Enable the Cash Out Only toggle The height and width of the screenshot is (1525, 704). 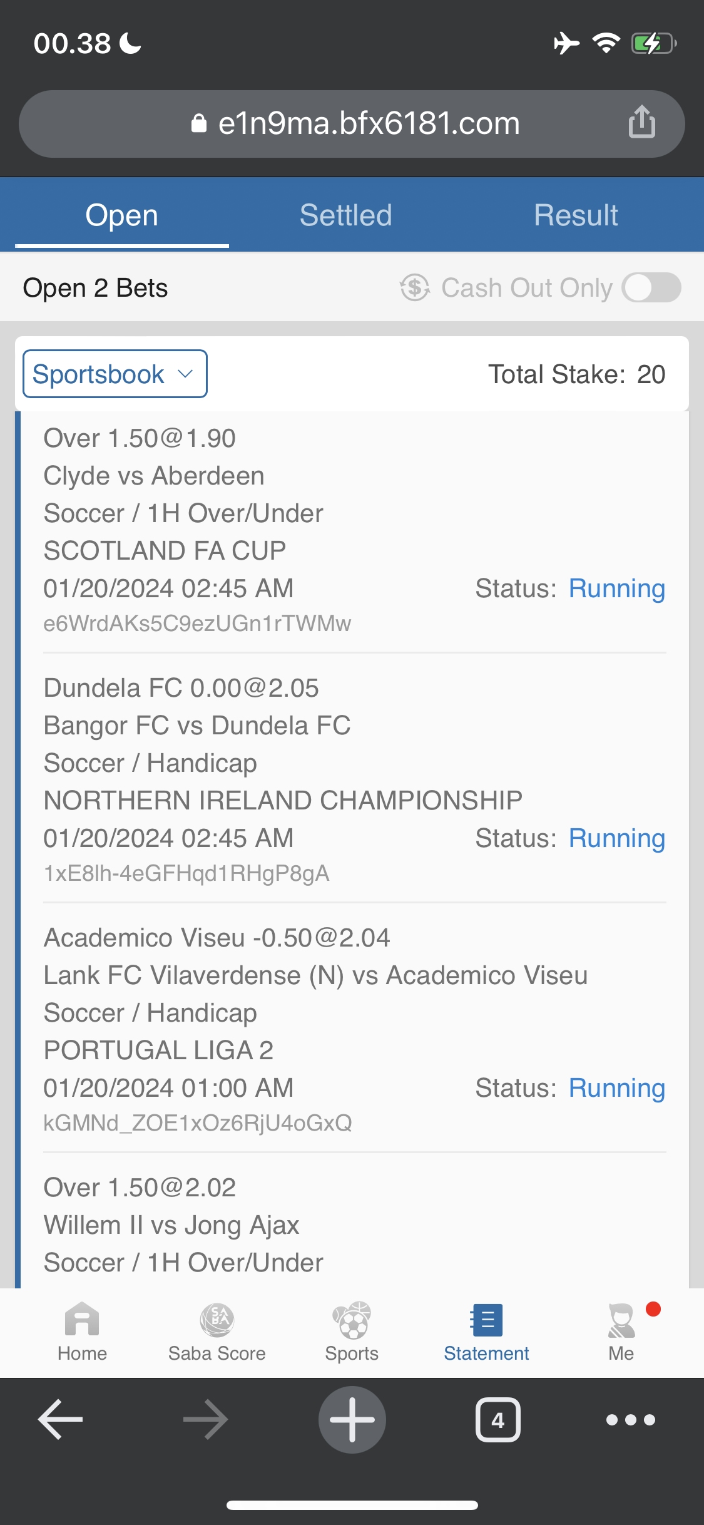tap(651, 288)
